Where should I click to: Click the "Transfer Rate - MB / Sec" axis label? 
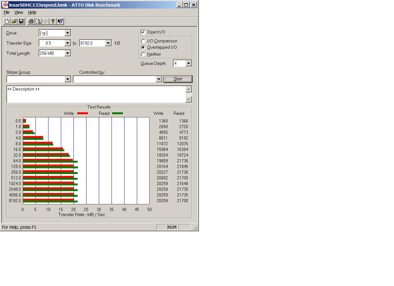pos(82,214)
